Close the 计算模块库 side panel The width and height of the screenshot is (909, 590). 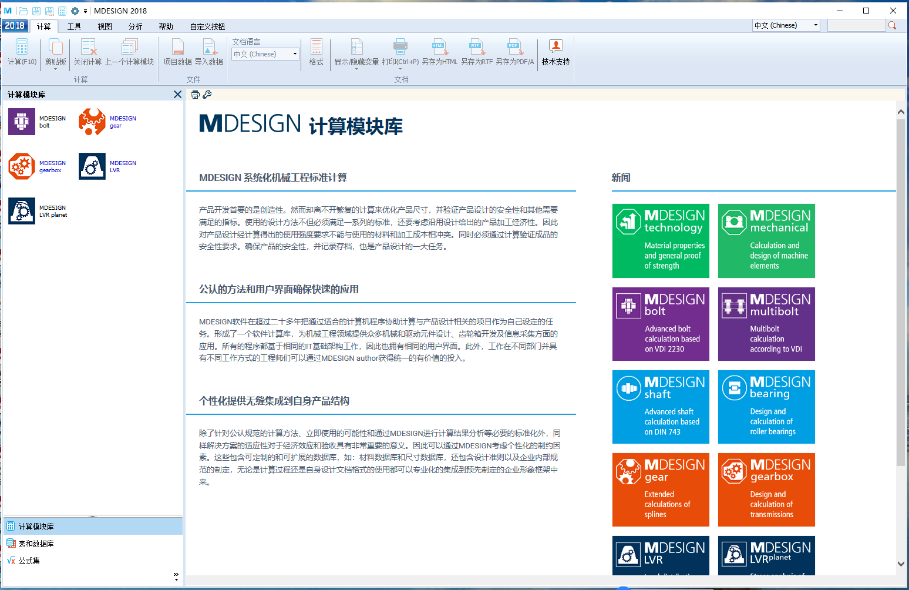(x=177, y=95)
